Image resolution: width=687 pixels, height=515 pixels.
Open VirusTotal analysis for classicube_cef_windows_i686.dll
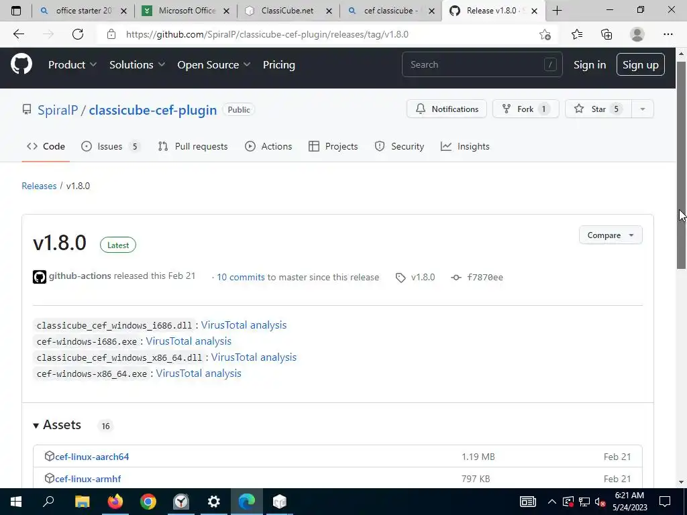[244, 325]
